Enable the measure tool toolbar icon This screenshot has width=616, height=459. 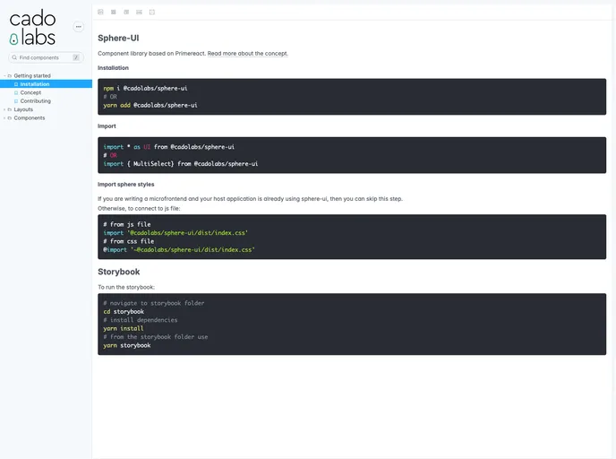click(x=139, y=13)
